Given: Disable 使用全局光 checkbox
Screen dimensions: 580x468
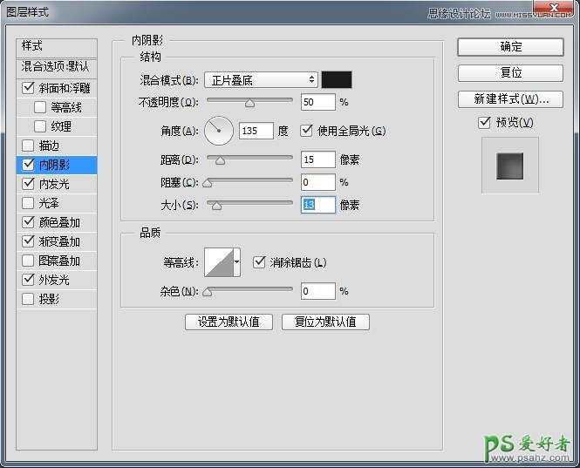Looking at the screenshot, I should click(x=306, y=131).
